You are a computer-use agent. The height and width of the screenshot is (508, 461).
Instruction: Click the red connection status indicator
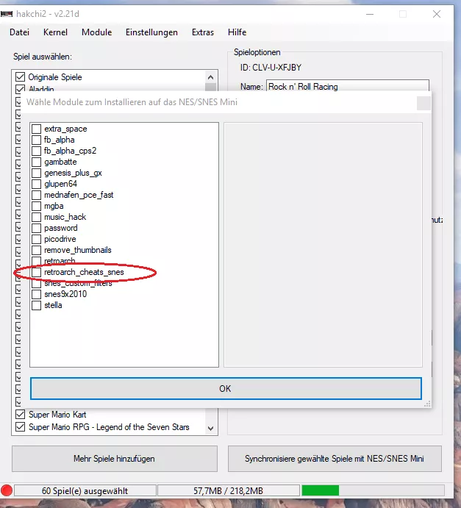pos(7,490)
